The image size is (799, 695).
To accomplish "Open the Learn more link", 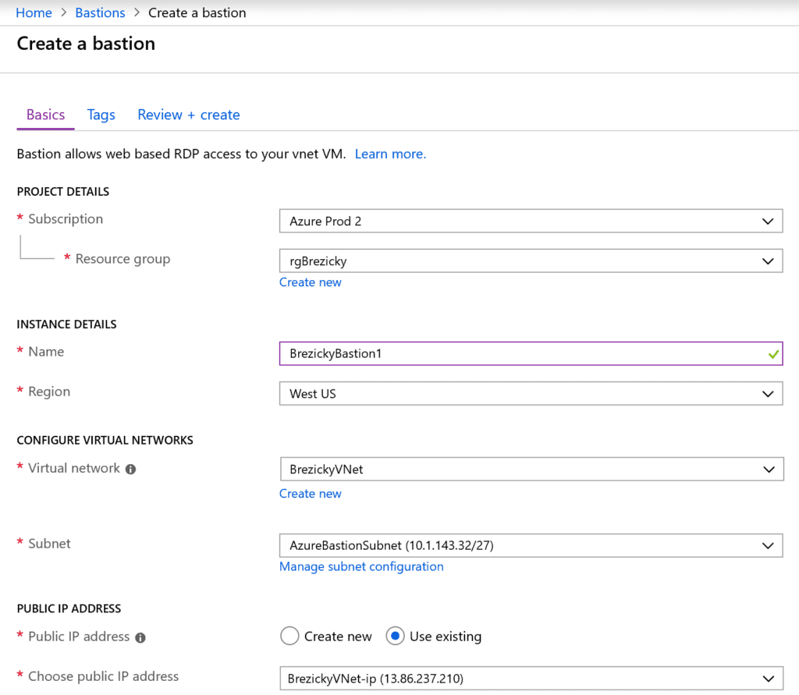I will (390, 154).
